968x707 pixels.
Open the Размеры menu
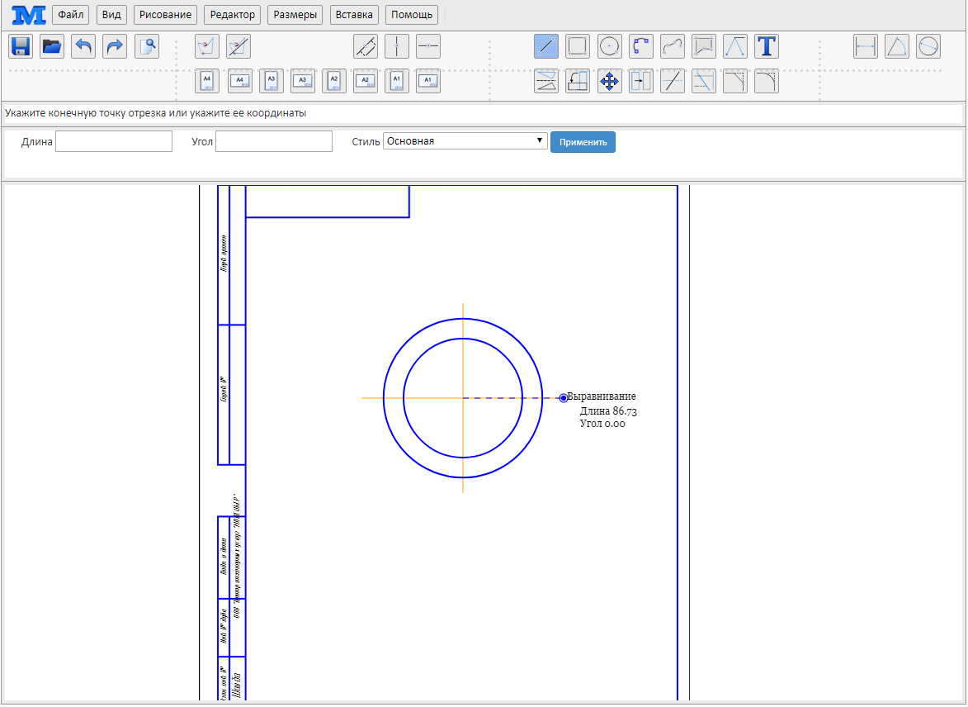(x=295, y=15)
